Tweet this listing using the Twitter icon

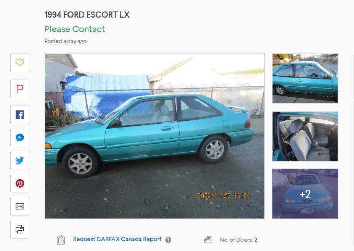point(20,160)
